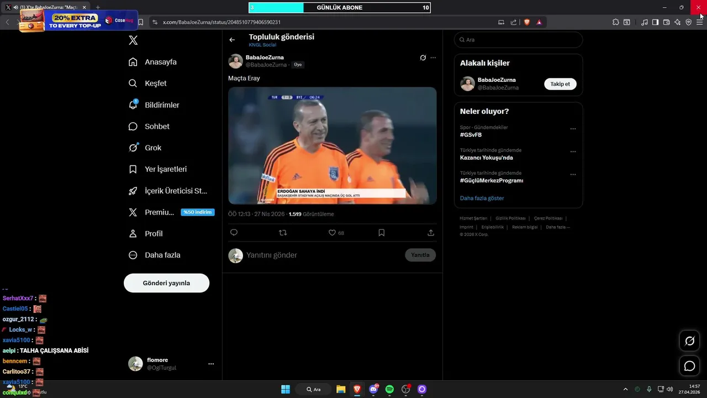Open Spotify from the taskbar
The width and height of the screenshot is (707, 398).
tap(389, 389)
